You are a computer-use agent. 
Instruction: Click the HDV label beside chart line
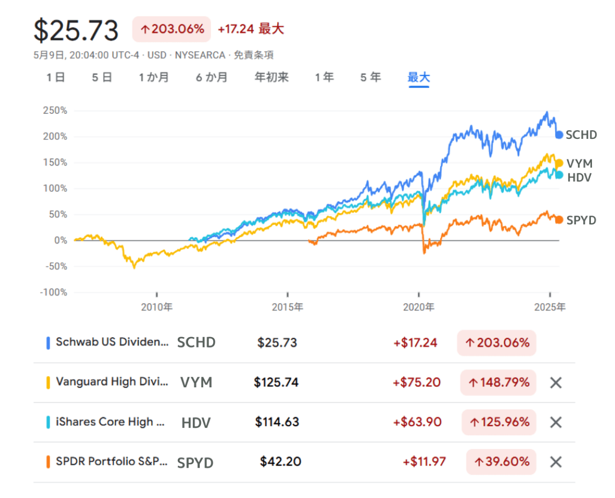[x=579, y=177]
